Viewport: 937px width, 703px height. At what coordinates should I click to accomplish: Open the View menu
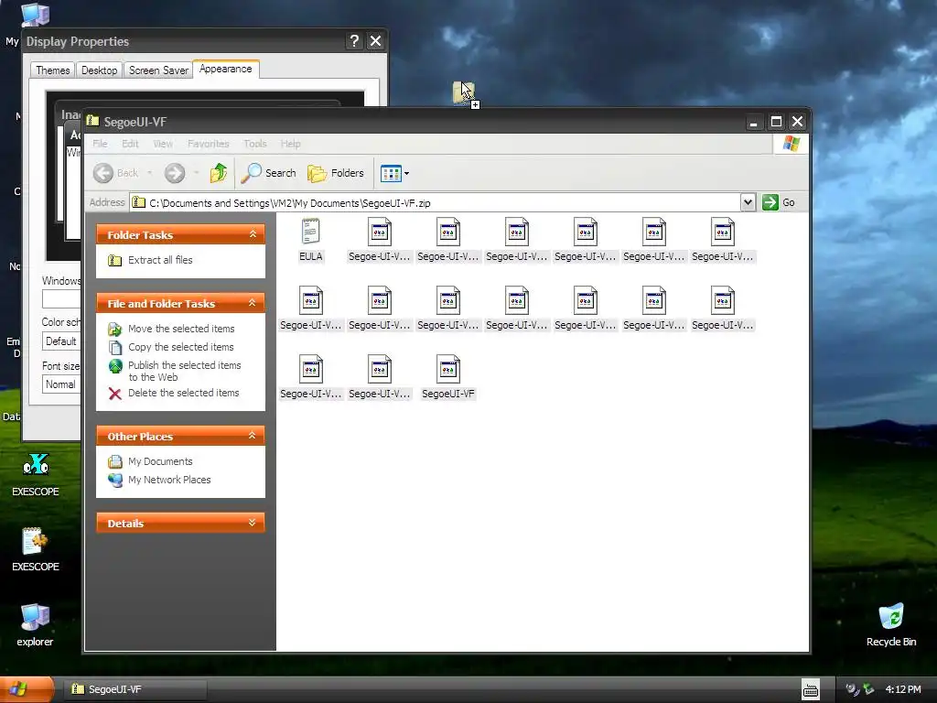163,144
